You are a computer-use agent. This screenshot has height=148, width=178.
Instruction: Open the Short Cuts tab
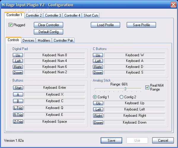91,15
